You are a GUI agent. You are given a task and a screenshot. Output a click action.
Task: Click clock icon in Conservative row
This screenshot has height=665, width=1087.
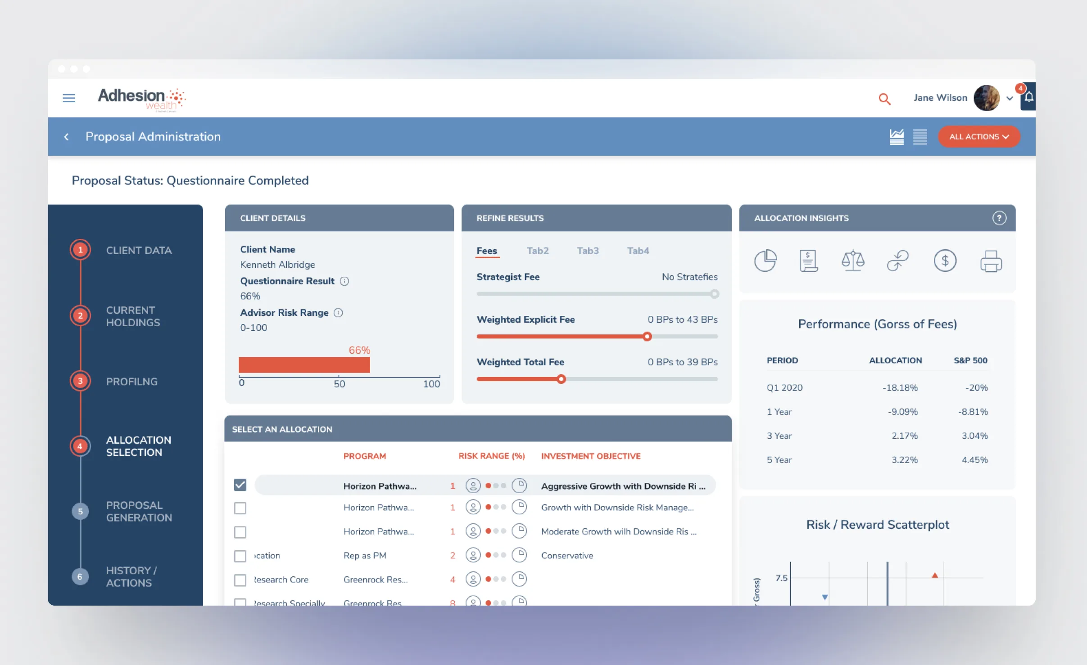(x=520, y=555)
